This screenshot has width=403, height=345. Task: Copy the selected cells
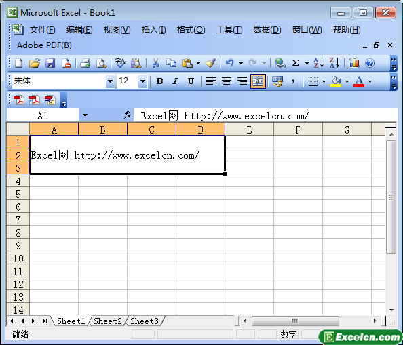coord(171,63)
